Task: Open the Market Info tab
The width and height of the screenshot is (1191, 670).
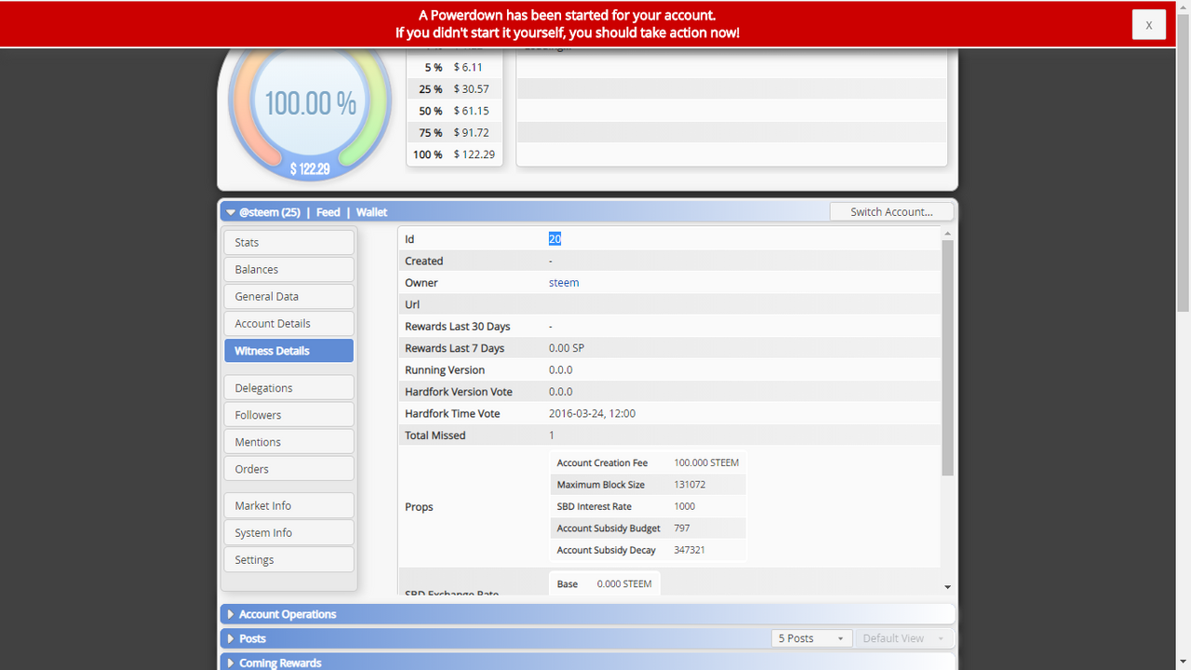Action: coord(288,505)
